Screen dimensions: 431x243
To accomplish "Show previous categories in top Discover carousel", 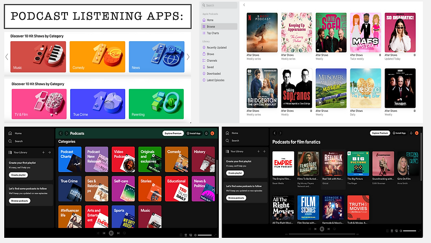I will (x=7, y=57).
